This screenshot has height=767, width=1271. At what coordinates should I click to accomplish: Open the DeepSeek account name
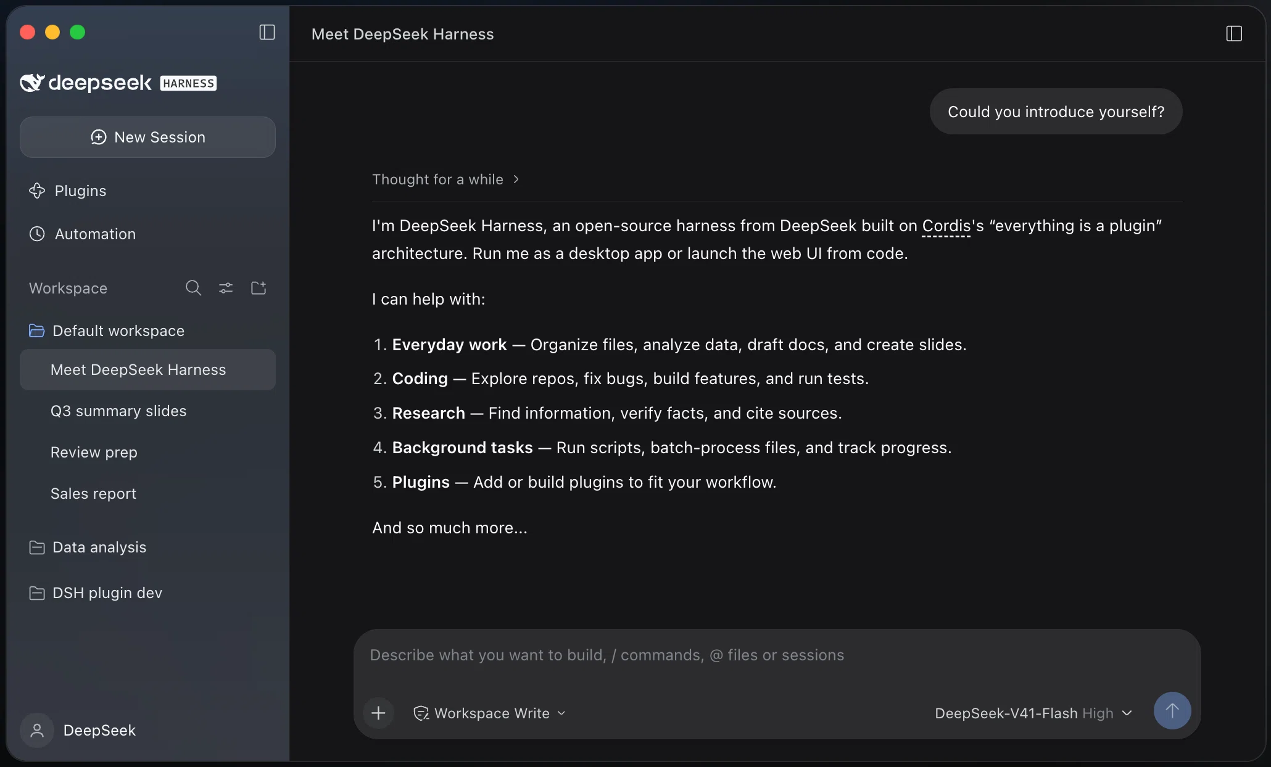point(99,730)
